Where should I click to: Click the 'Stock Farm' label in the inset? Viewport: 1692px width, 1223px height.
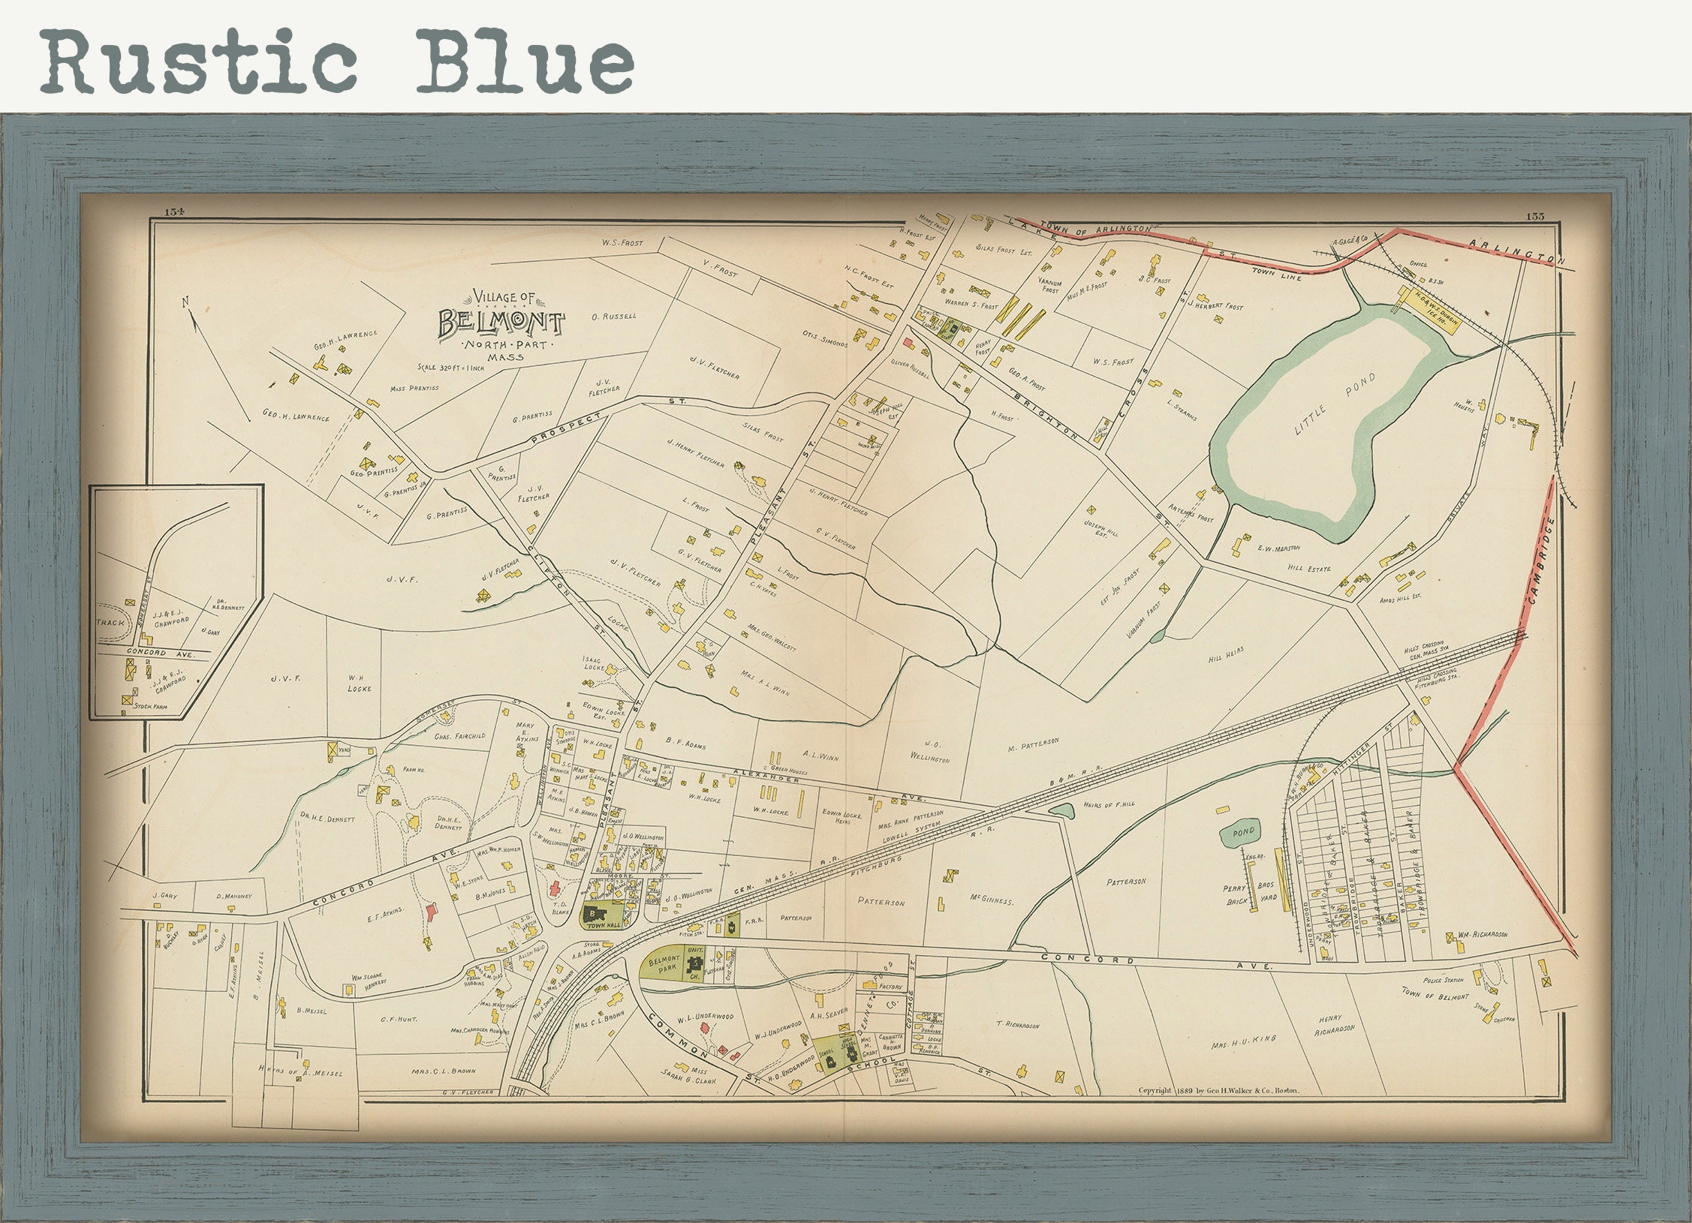149,707
